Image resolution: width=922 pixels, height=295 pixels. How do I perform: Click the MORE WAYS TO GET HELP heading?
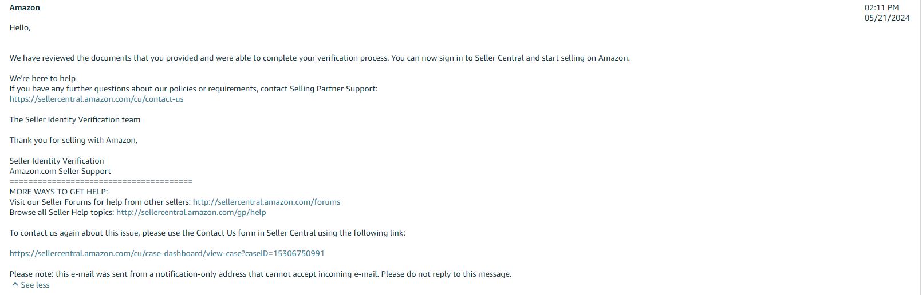[x=58, y=192]
